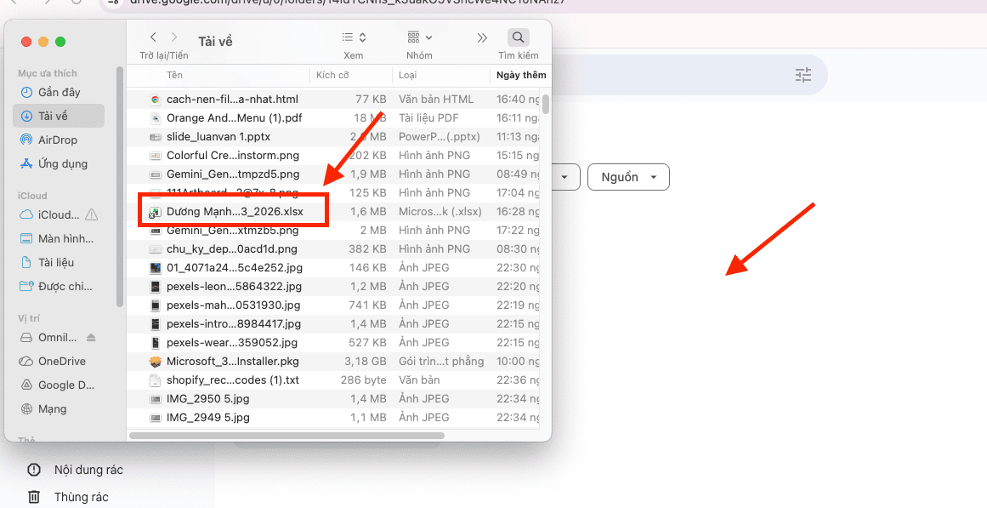The width and height of the screenshot is (987, 508).
Task: Go back with the left chevron in Finder
Action: point(154,37)
